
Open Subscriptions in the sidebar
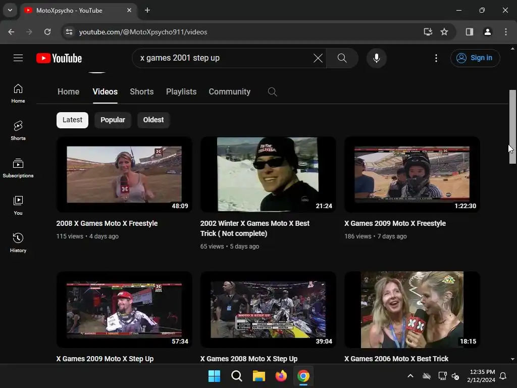[18, 168]
